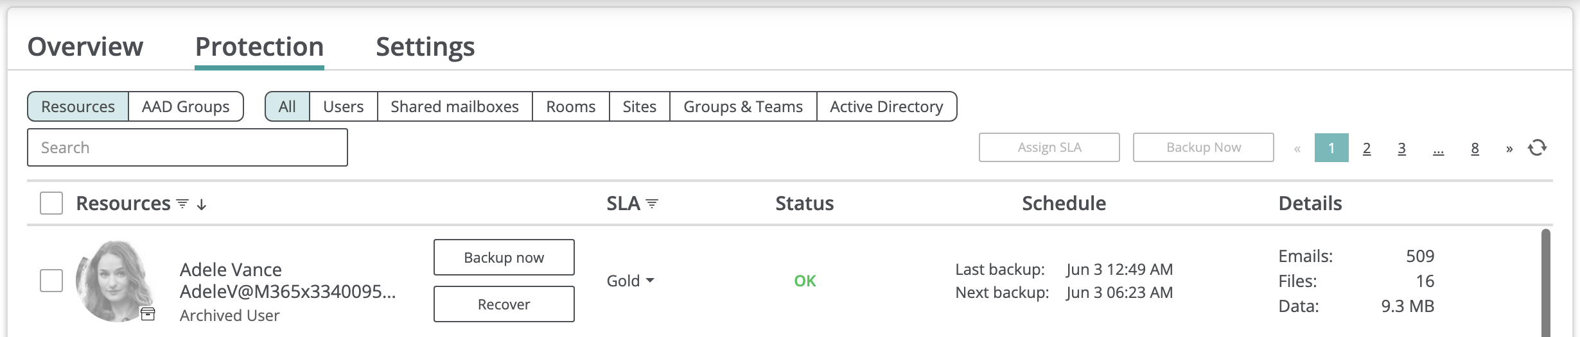Filter the SLA column

pos(652,204)
